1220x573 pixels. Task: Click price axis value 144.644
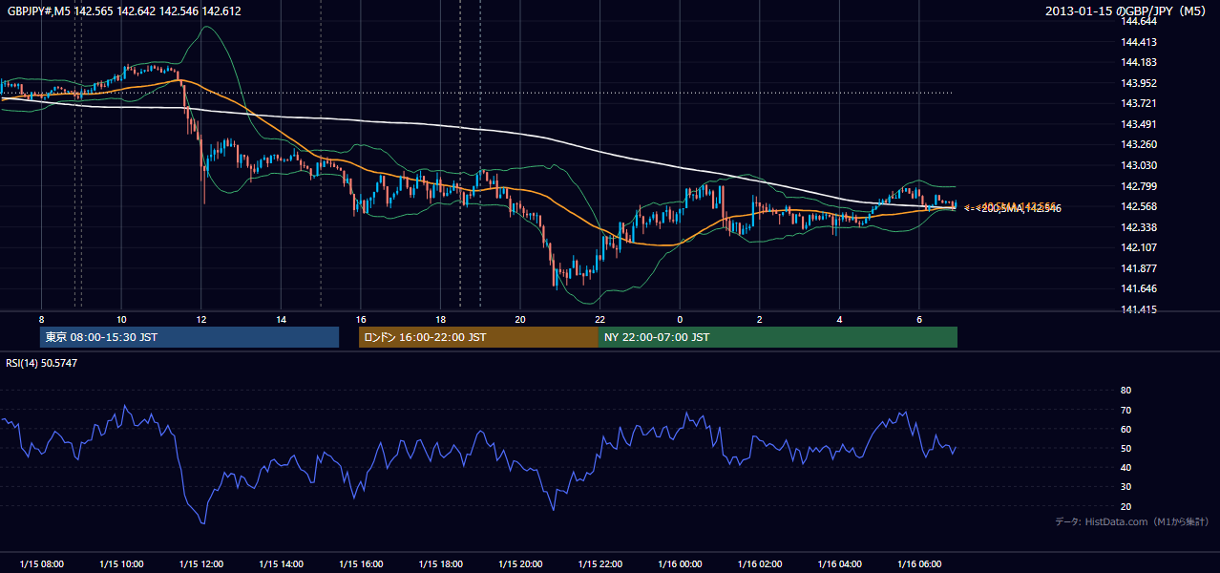click(1140, 21)
